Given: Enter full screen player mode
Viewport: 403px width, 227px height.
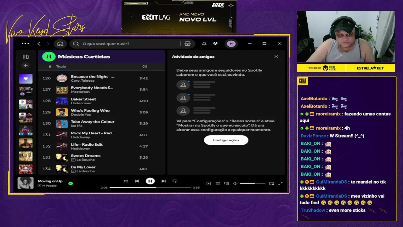Looking at the screenshot, I should (281, 183).
